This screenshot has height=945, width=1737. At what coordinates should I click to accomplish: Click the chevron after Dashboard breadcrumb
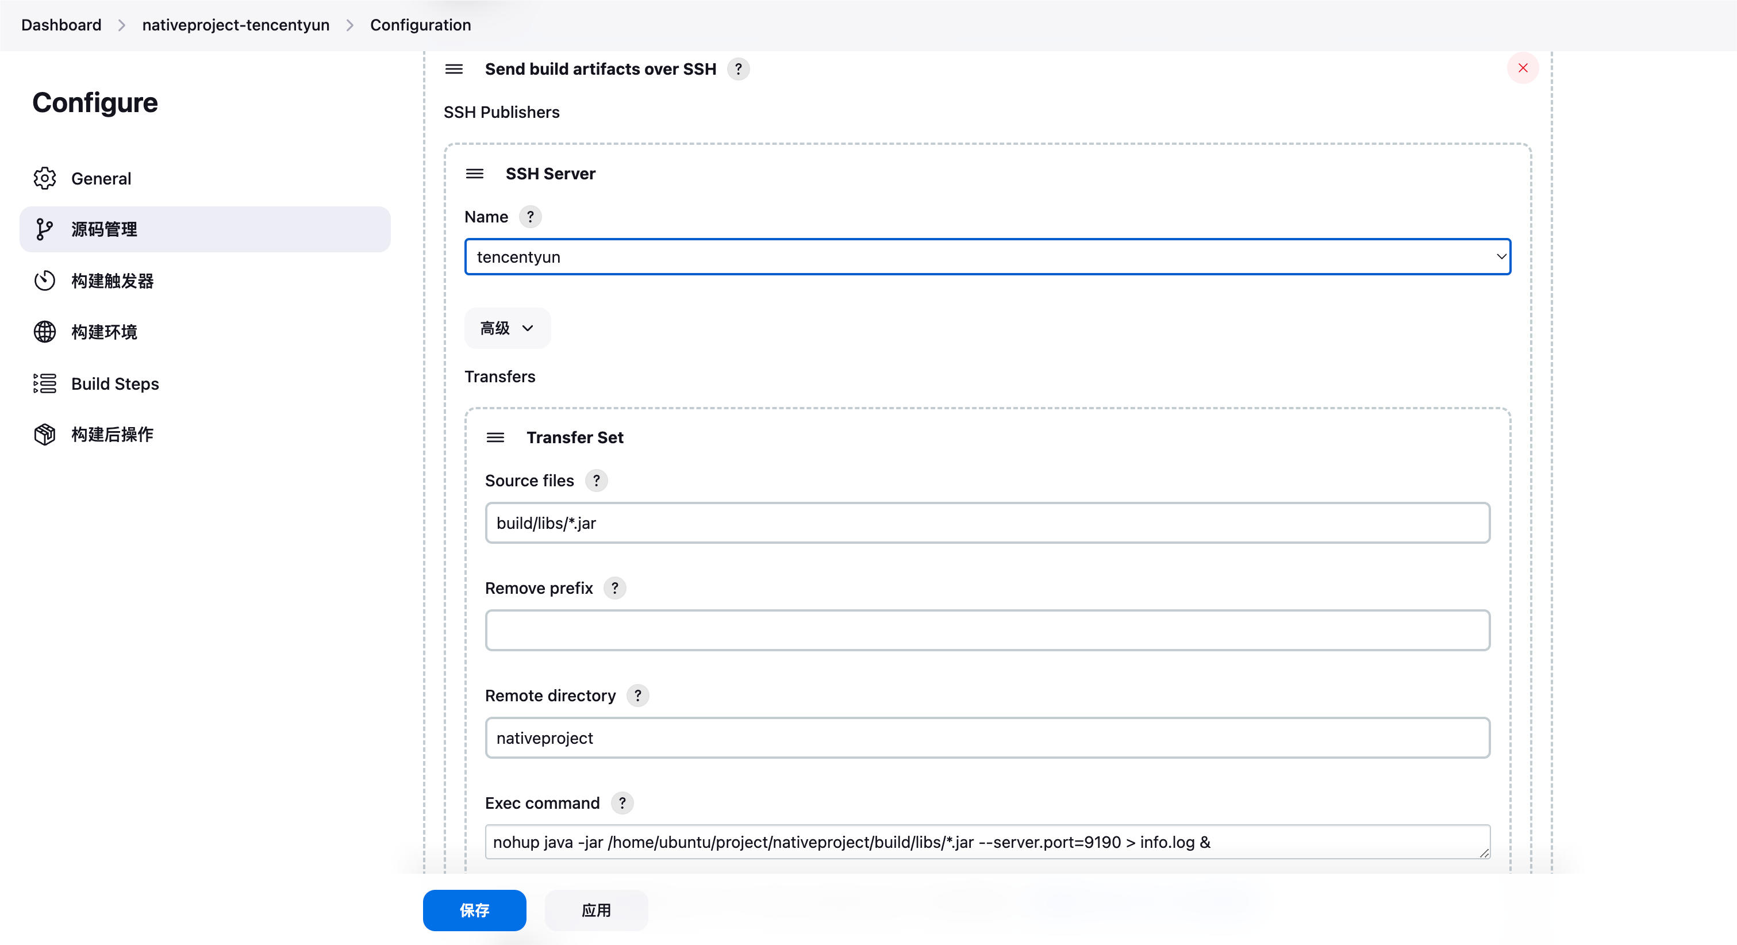pyautogui.click(x=121, y=25)
